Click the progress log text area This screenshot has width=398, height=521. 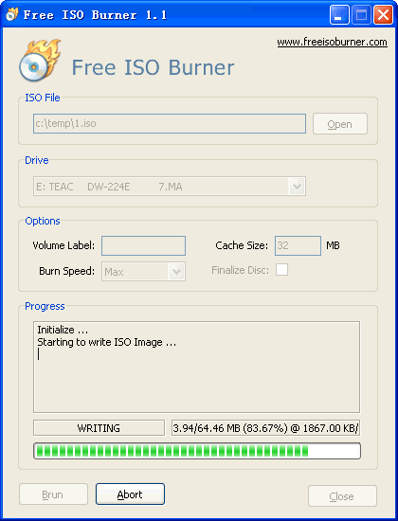click(x=196, y=367)
